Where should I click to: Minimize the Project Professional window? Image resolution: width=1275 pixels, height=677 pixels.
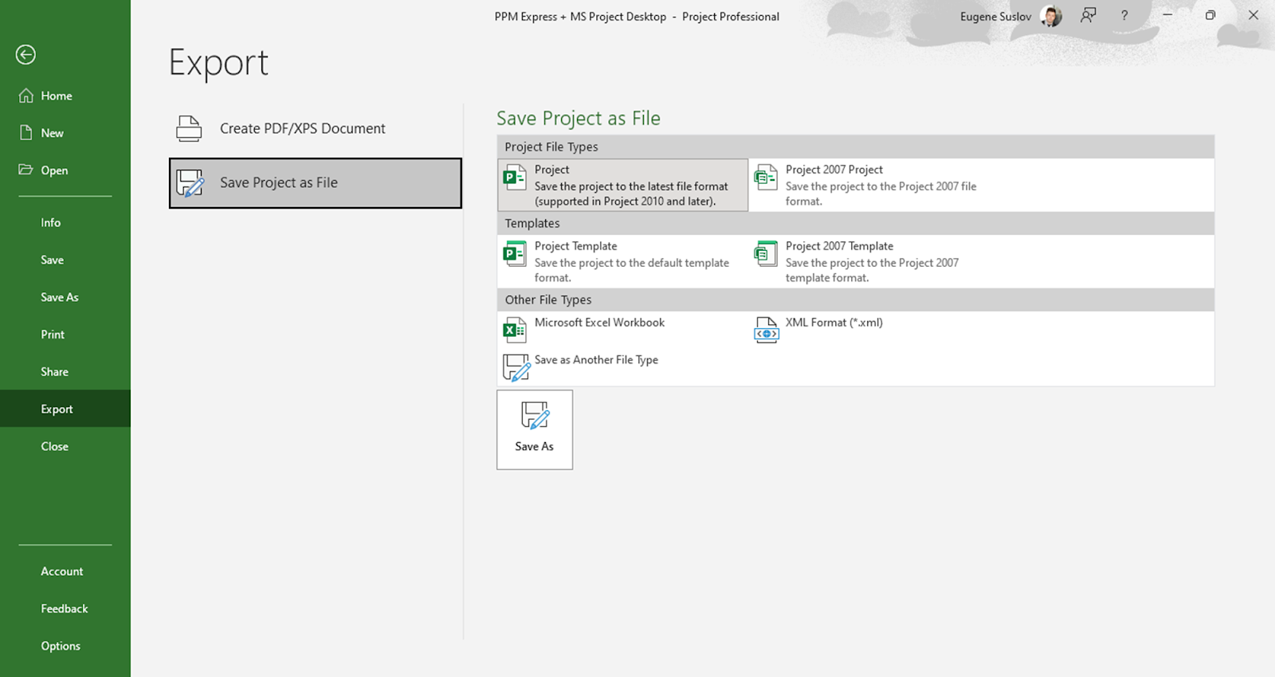tap(1167, 15)
